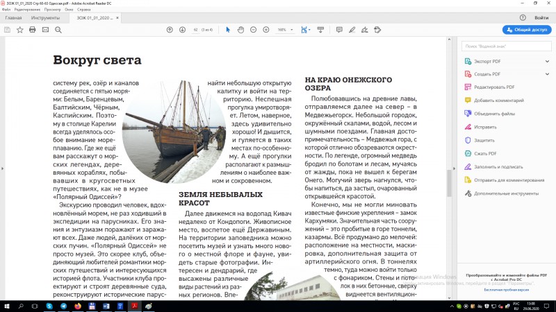The height and width of the screenshot is (312, 556).
Task: Click the page number field
Action: pos(196,30)
